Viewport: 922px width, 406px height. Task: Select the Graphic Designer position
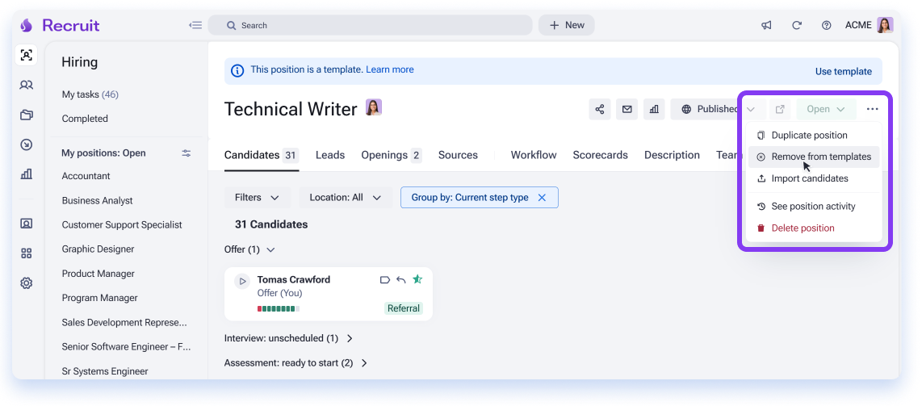[98, 249]
